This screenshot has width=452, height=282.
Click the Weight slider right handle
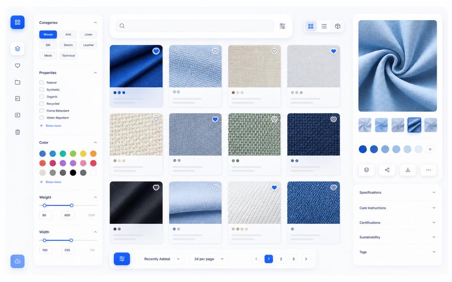point(72,205)
